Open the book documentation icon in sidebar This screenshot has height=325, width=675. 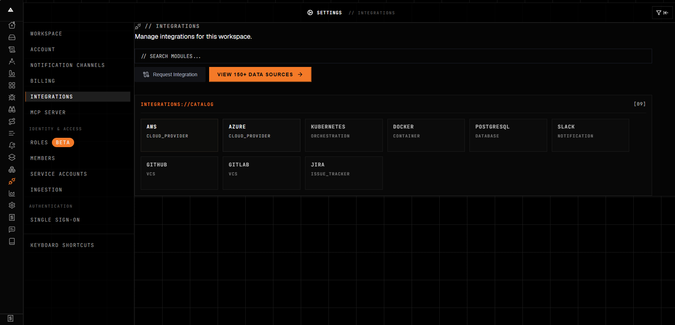click(x=12, y=241)
